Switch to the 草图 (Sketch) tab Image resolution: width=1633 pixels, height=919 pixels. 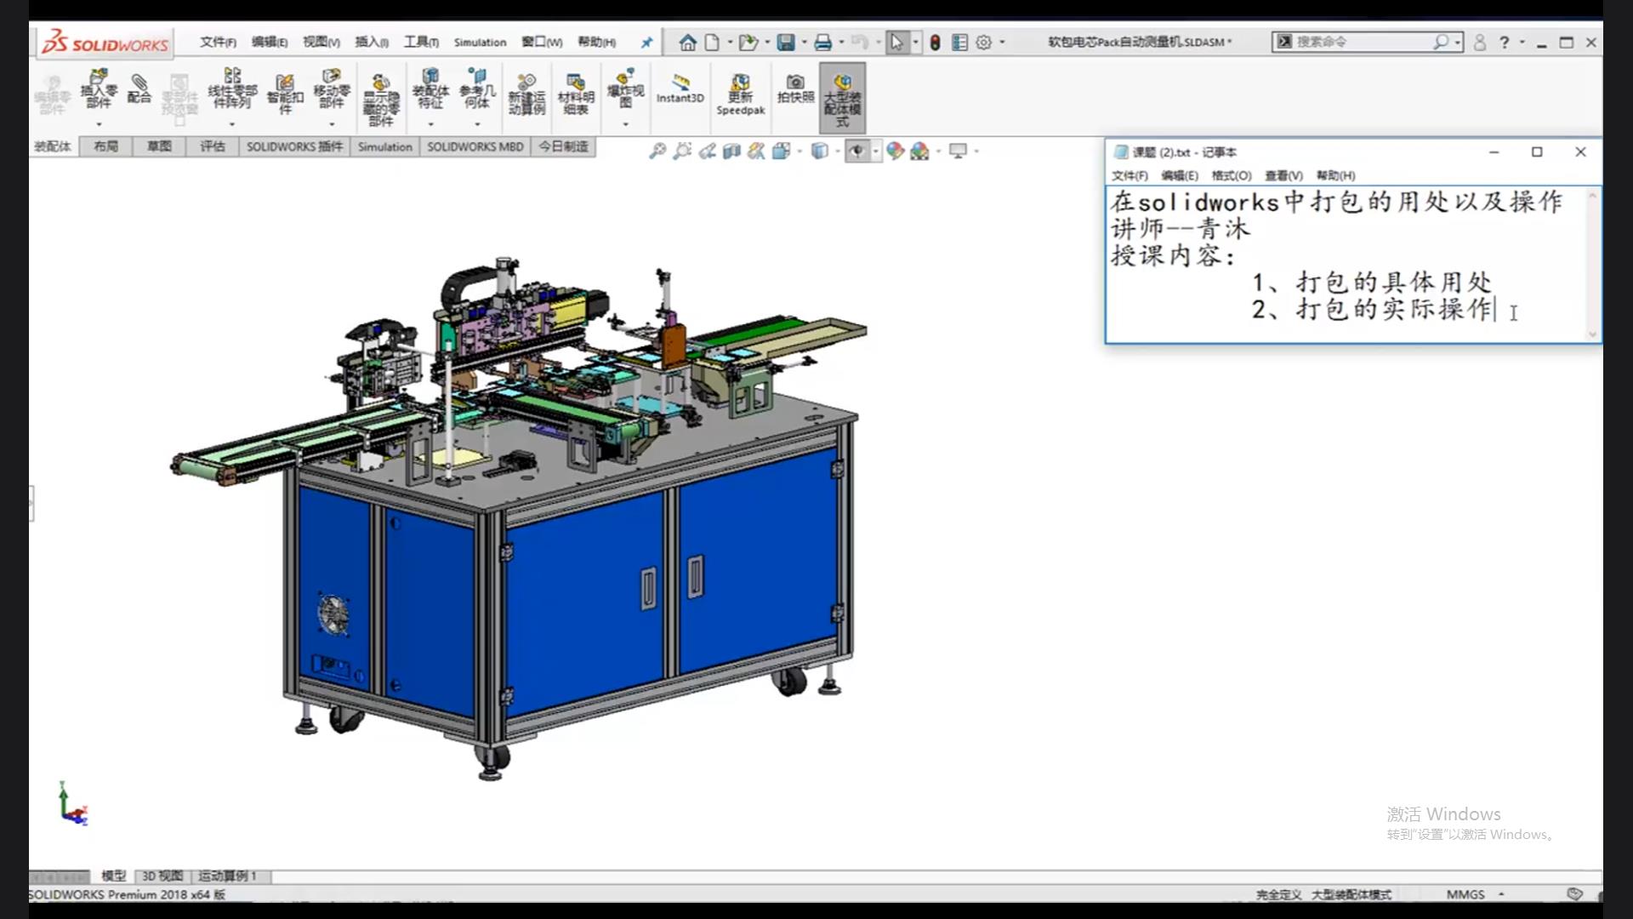159,146
